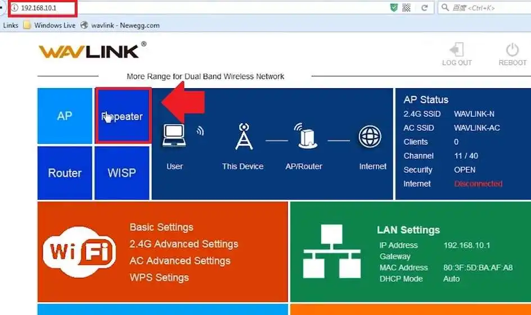Screen dimensions: 531x315
Task: Click the Internet globe icon
Action: point(370,136)
